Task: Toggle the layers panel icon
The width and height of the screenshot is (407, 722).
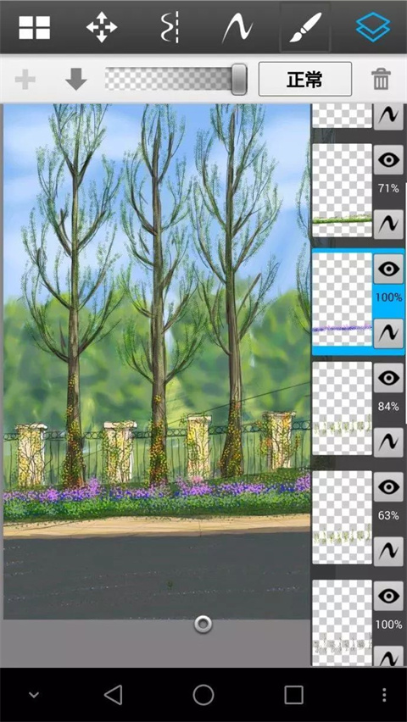Action: (373, 28)
